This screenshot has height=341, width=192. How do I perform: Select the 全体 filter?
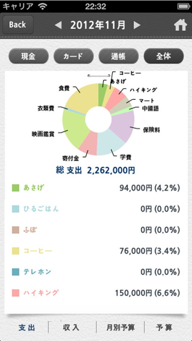[x=163, y=56]
